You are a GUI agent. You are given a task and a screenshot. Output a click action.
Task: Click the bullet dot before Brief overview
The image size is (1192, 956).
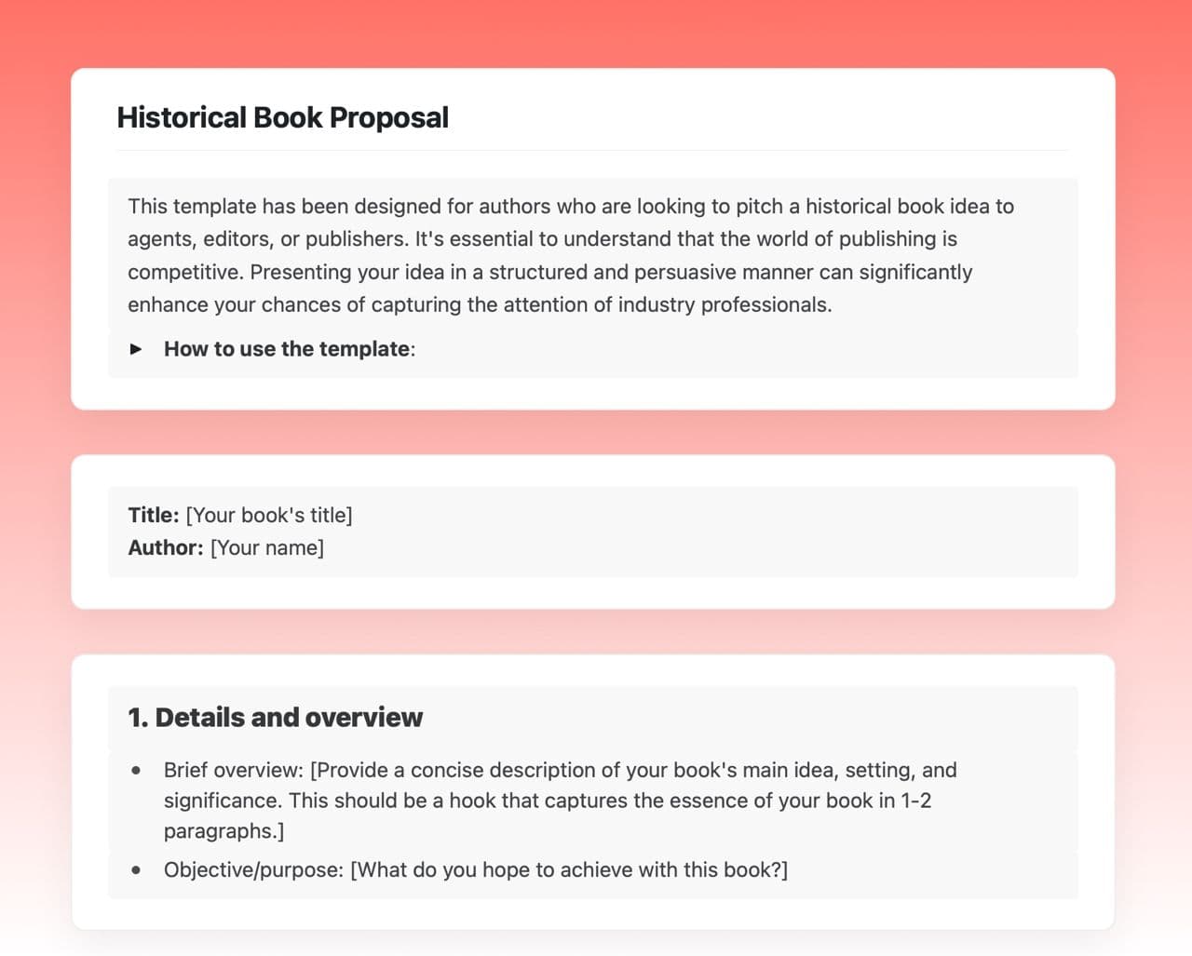coord(137,771)
